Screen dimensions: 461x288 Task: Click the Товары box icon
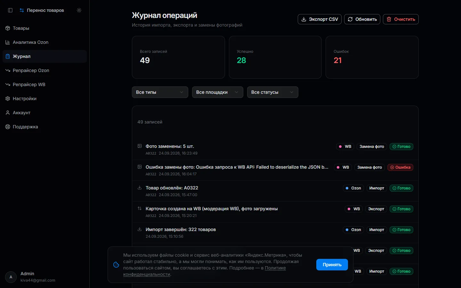pyautogui.click(x=8, y=28)
